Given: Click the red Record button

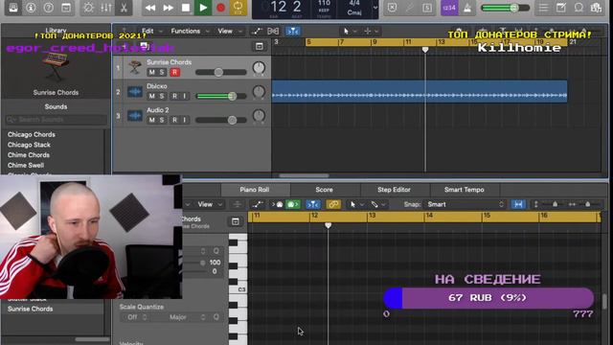Looking at the screenshot, I should pyautogui.click(x=220, y=8).
